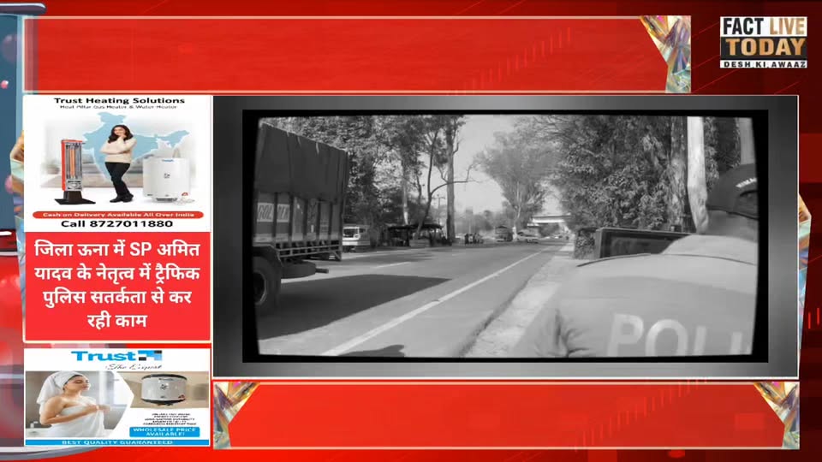Click the colorful corner ornament on top banner
The height and width of the screenshot is (462, 822).
pyautogui.click(x=667, y=52)
